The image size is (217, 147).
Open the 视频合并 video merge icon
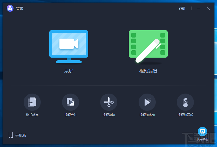[71, 102]
